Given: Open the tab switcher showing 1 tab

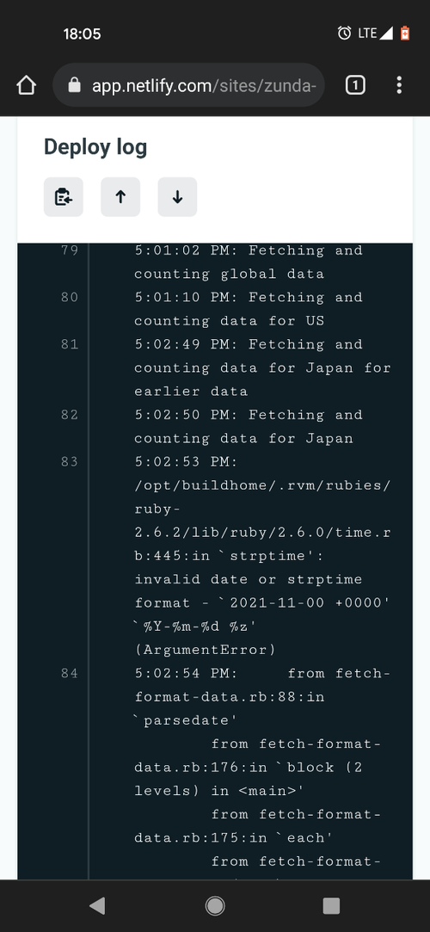Looking at the screenshot, I should tap(355, 85).
